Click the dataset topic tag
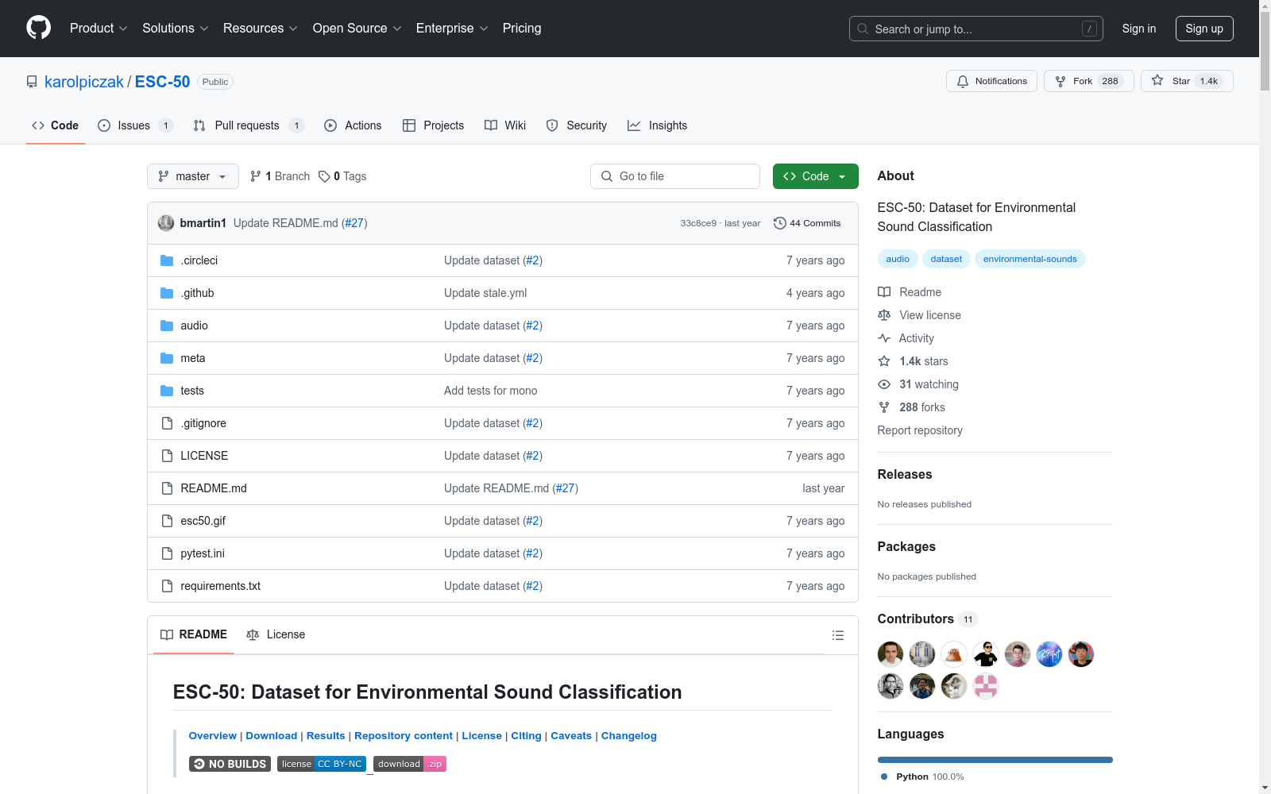The height and width of the screenshot is (794, 1271). click(x=946, y=259)
